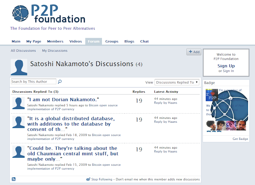Click second member photo in Badge panel
Image resolution: width=255 pixels, height=185 pixels.
coord(221,126)
